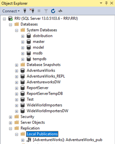The image size is (115, 144).
Task: Toggle auto-hide pin for Object Explorer
Action: pyautogui.click(x=106, y=3)
